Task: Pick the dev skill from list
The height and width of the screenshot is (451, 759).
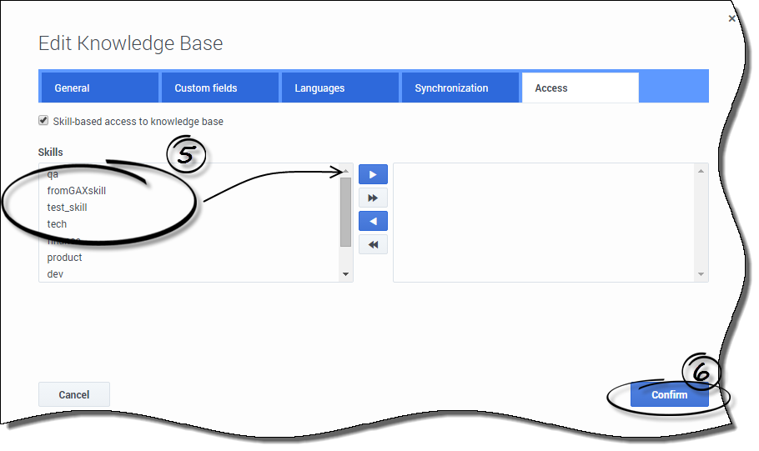Action: pyautogui.click(x=55, y=274)
